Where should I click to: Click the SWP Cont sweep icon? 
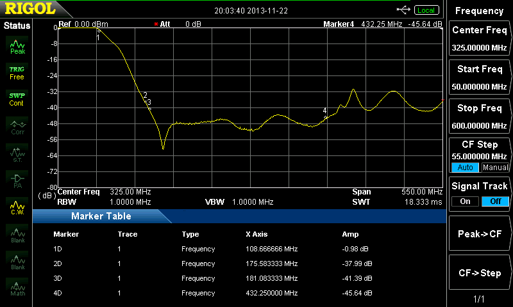pyautogui.click(x=17, y=99)
